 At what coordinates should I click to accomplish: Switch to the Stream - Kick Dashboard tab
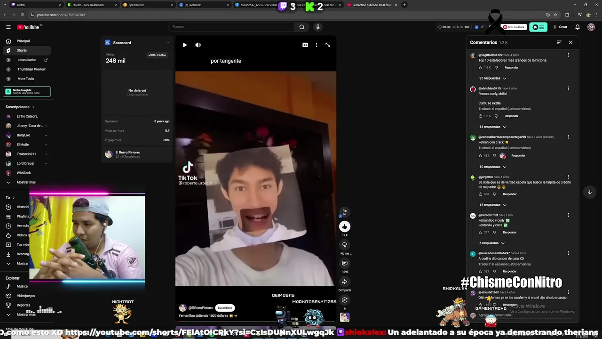click(91, 5)
